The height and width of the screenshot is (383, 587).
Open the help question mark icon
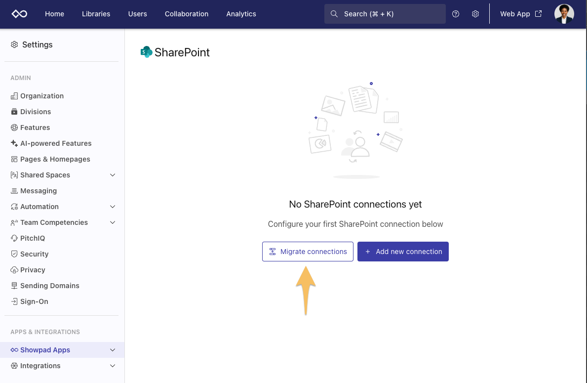(456, 14)
